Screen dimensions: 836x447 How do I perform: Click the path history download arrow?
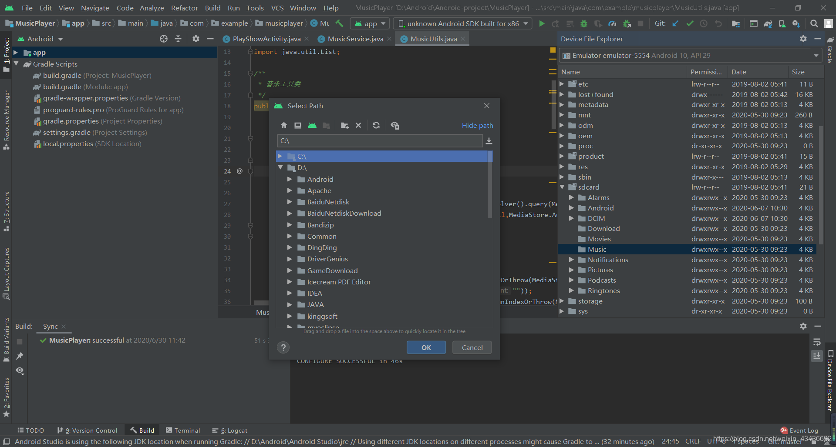tap(489, 141)
